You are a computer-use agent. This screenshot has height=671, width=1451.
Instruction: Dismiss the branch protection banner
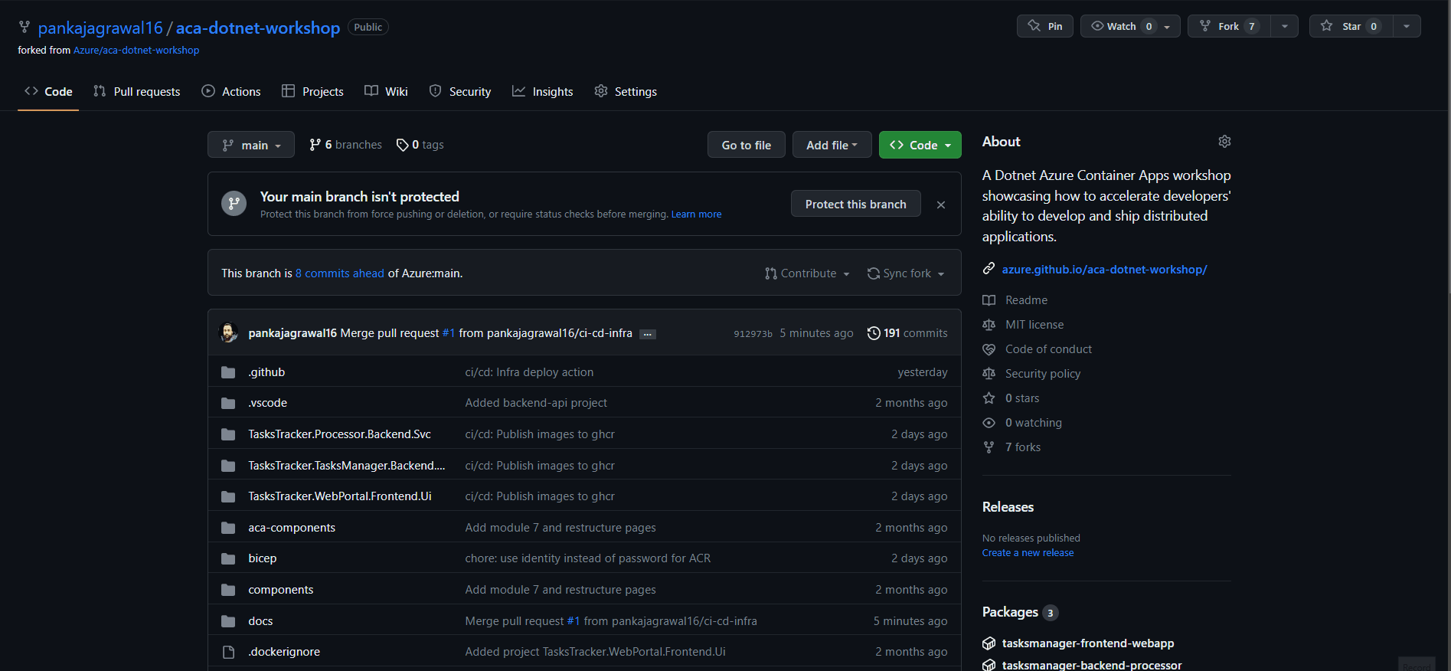click(x=941, y=205)
